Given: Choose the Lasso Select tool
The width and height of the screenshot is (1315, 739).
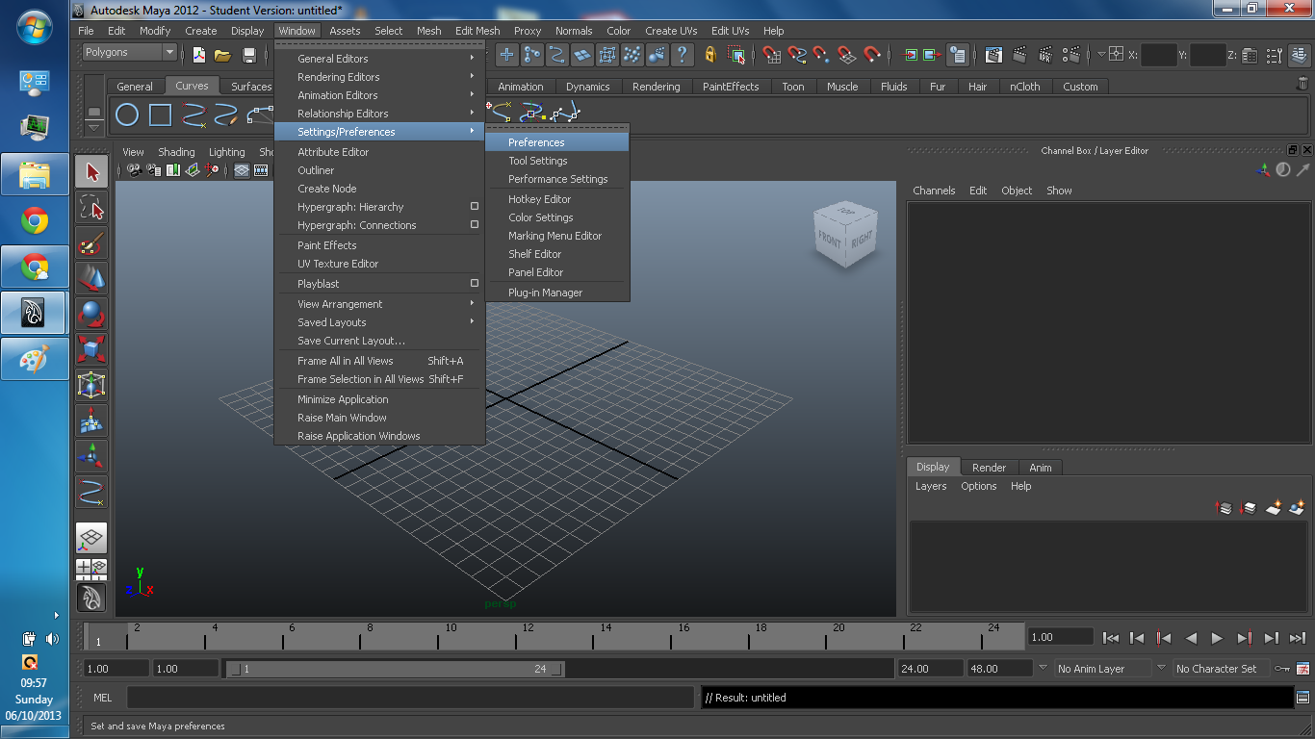Looking at the screenshot, I should (x=92, y=208).
